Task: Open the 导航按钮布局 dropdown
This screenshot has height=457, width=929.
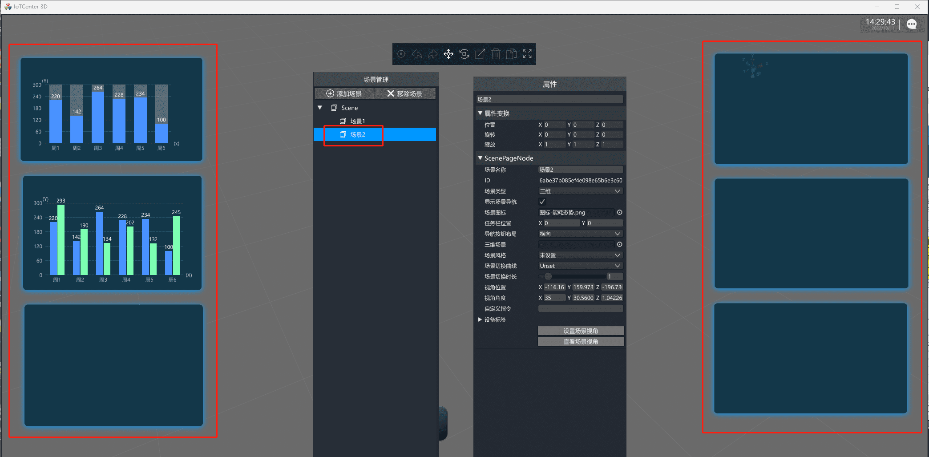Action: [580, 234]
